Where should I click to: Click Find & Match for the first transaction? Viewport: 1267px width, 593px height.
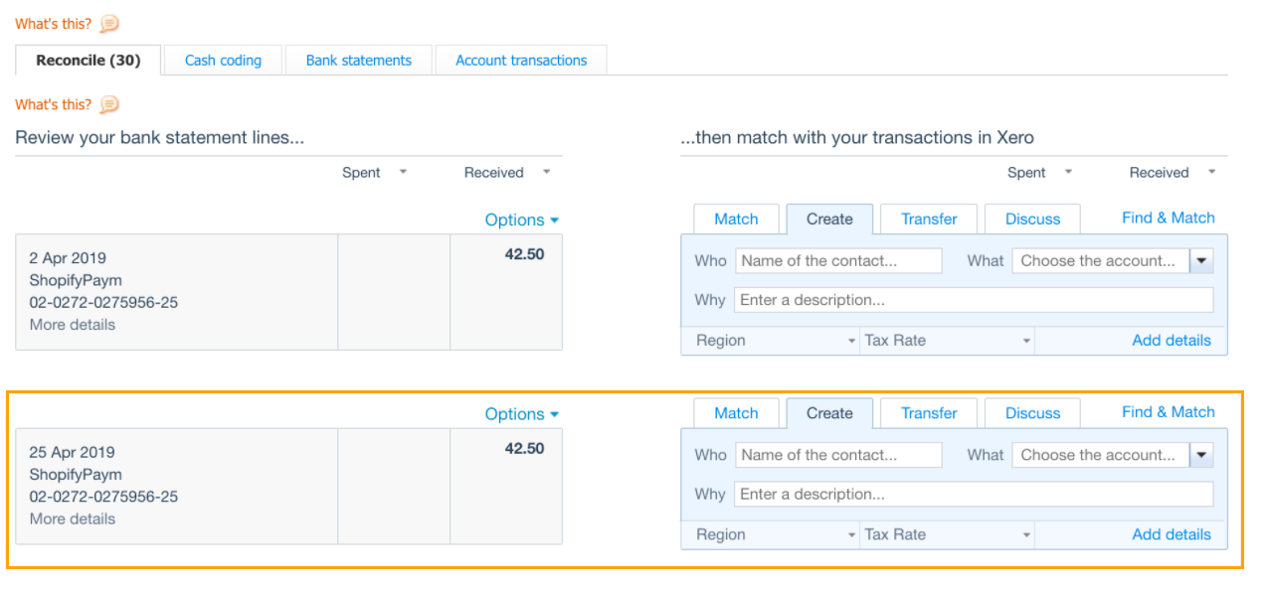[x=1168, y=219]
